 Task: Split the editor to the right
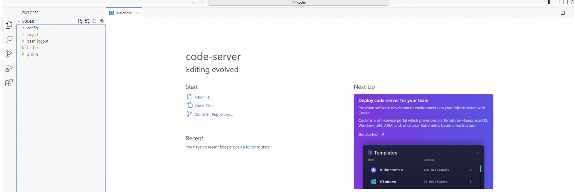563,13
